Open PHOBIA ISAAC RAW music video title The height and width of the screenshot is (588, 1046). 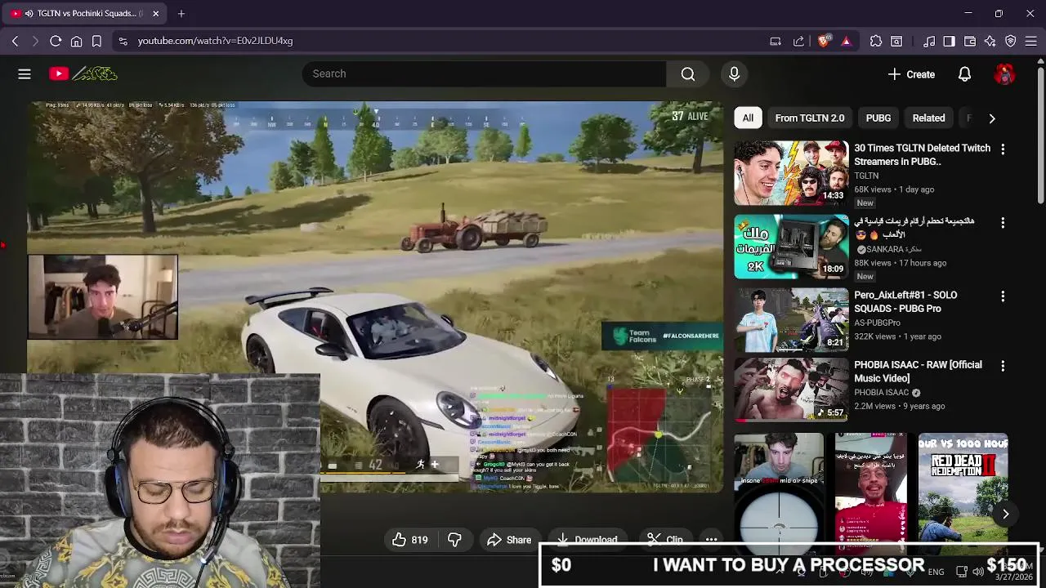[x=918, y=372]
